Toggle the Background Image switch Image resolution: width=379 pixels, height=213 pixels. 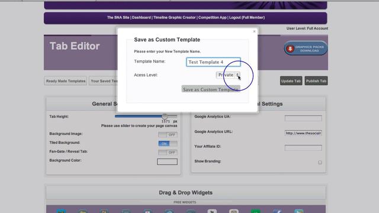168,134
